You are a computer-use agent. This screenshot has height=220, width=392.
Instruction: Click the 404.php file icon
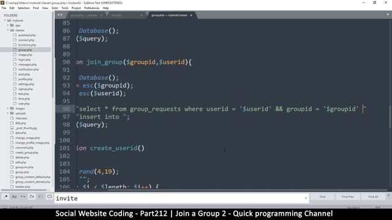[x=12, y=123]
